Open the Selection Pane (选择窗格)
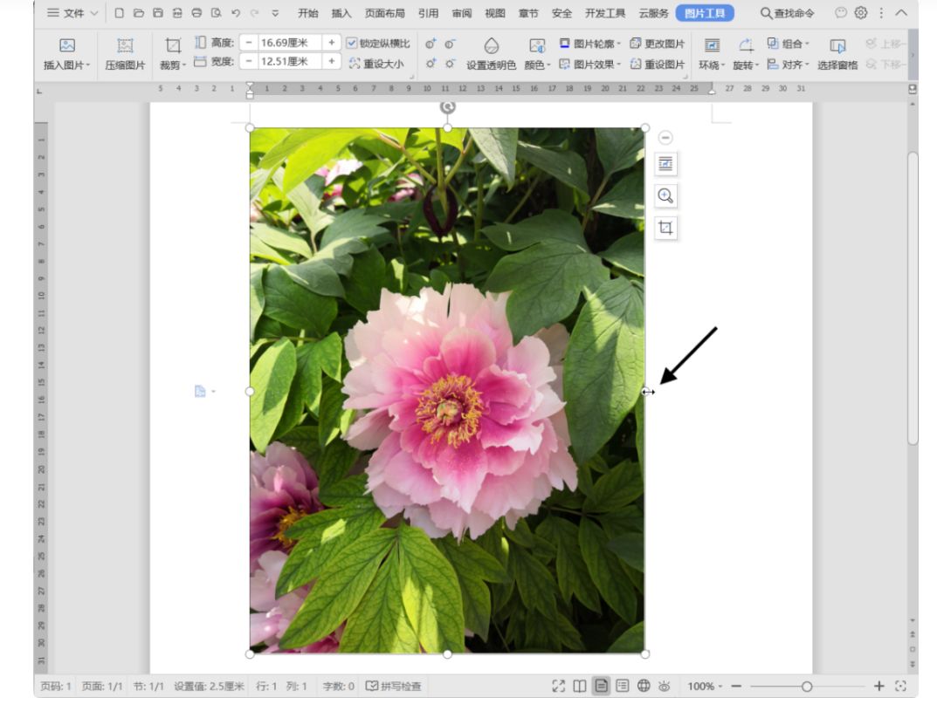This screenshot has width=937, height=711. point(837,46)
